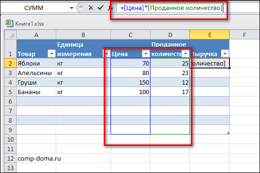Select highlighted column E header
The height and width of the screenshot is (173, 260).
(x=210, y=35)
